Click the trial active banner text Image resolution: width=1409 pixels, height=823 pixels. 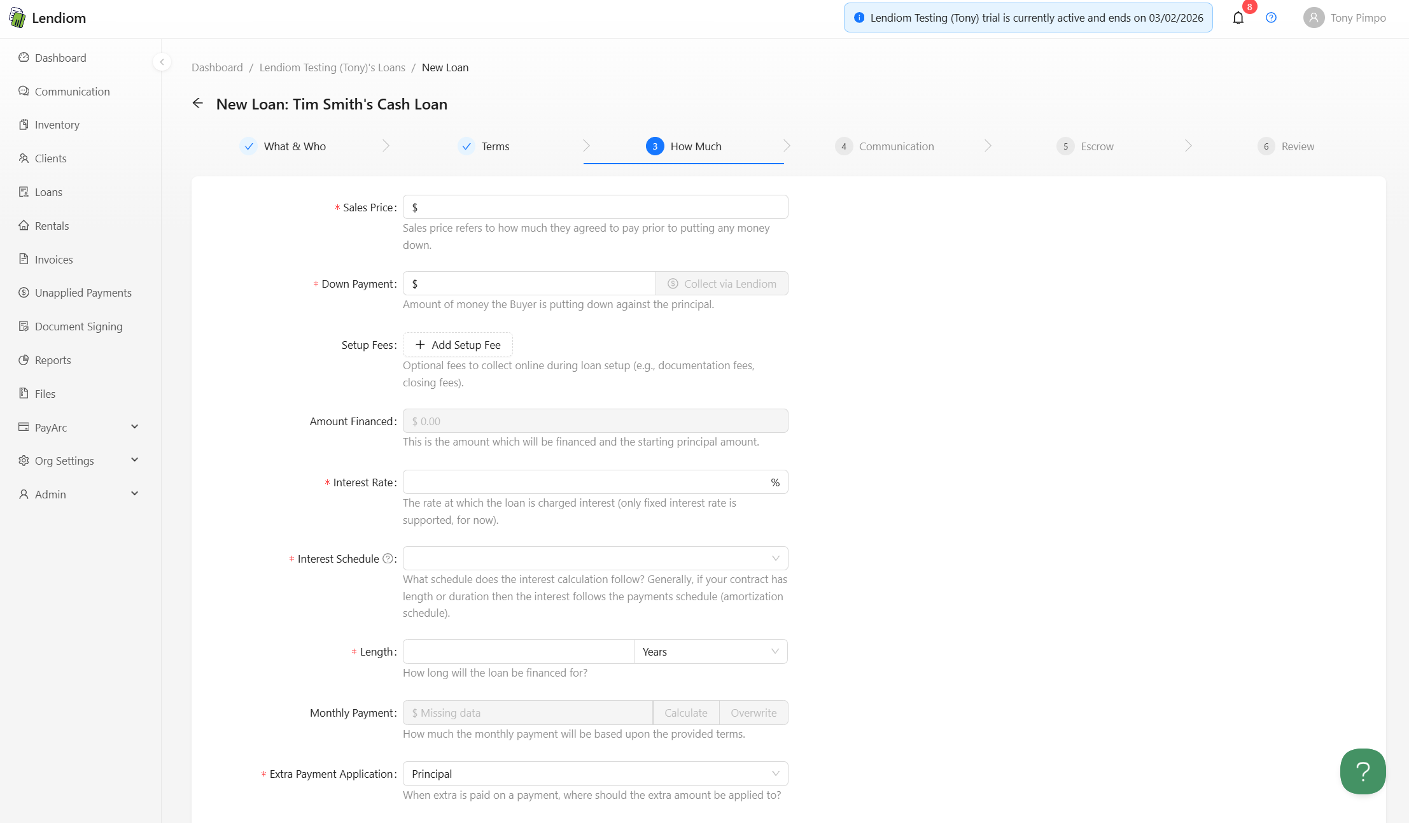1037,18
